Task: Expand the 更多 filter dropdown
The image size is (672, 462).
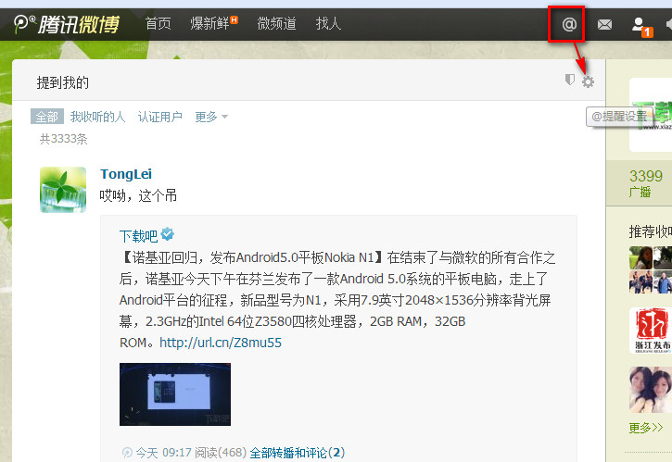Action: point(211,117)
